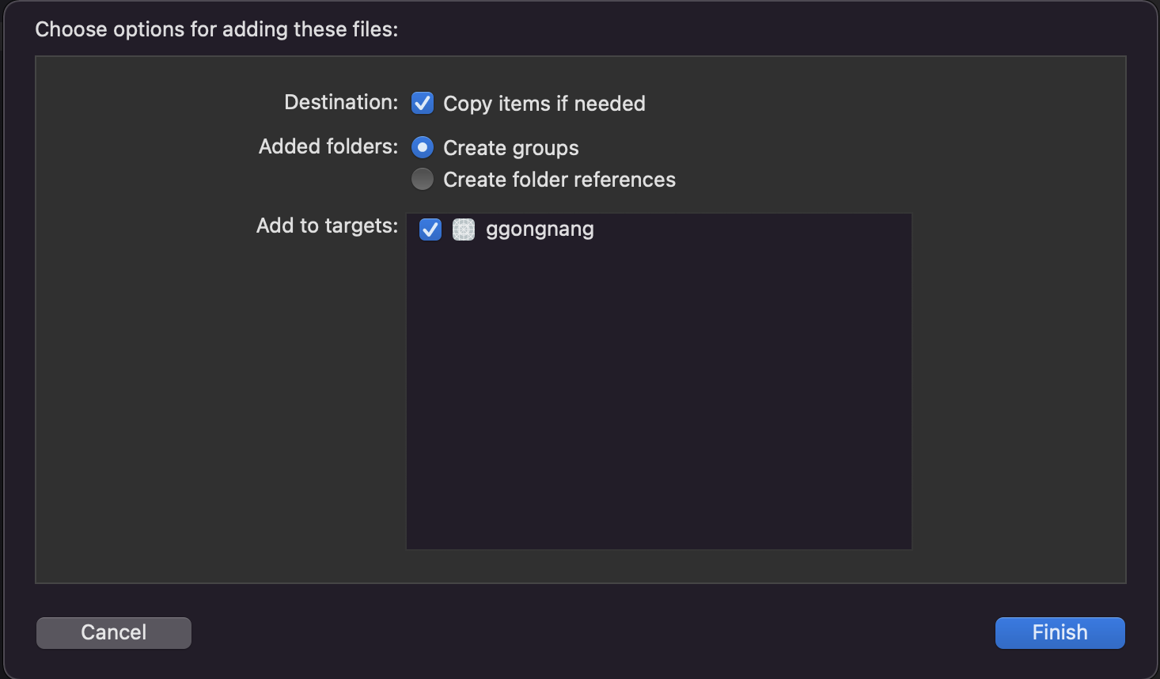Click the 'Copy items if needed' label text
Image resolution: width=1160 pixels, height=679 pixels.
(544, 104)
